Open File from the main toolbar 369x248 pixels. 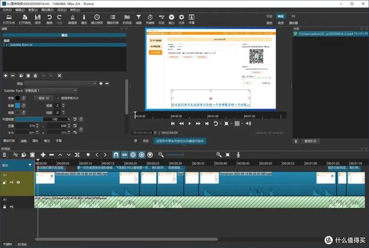pyautogui.click(x=9, y=19)
